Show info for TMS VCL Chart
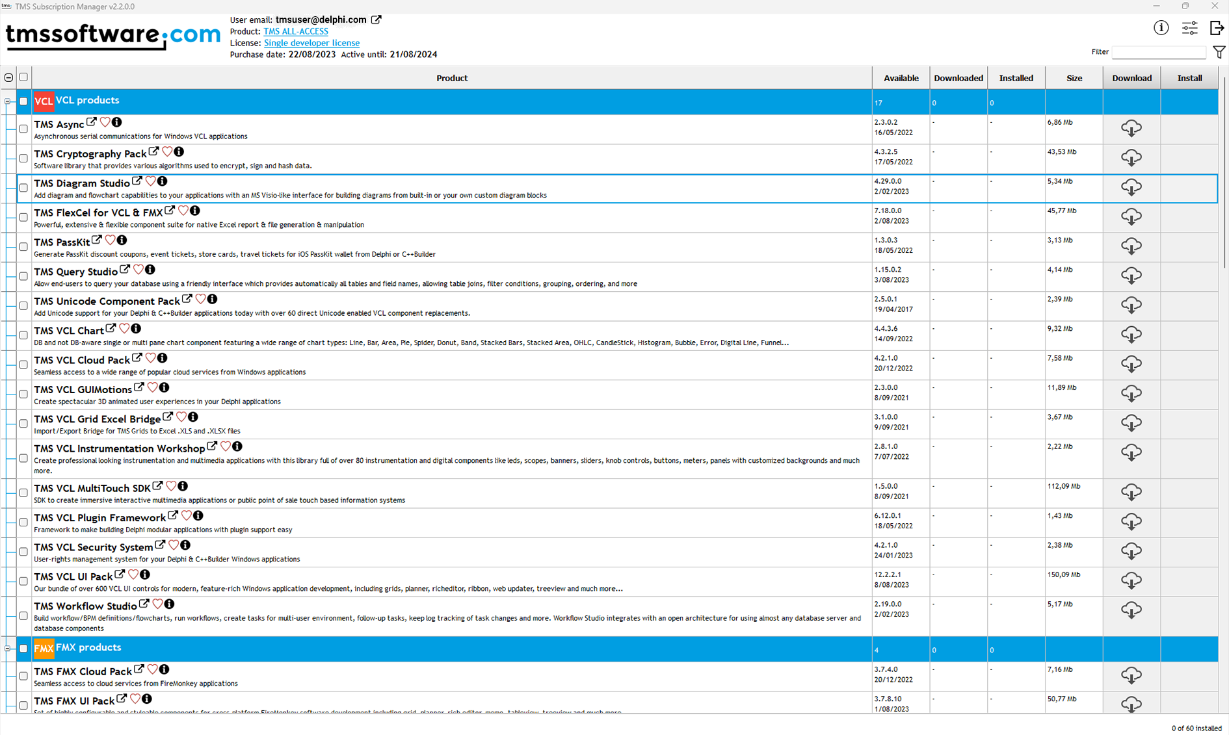Viewport: 1229px width, 735px height. 136,328
